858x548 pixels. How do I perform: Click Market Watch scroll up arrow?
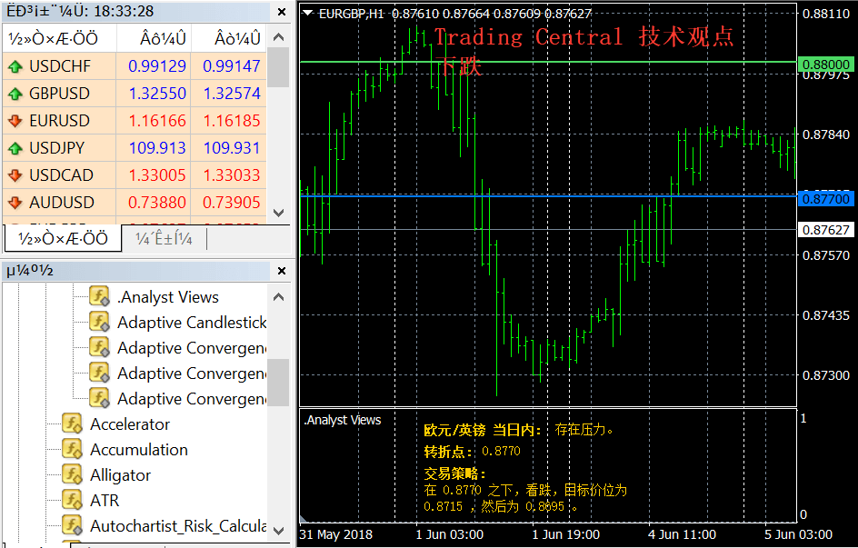click(278, 37)
